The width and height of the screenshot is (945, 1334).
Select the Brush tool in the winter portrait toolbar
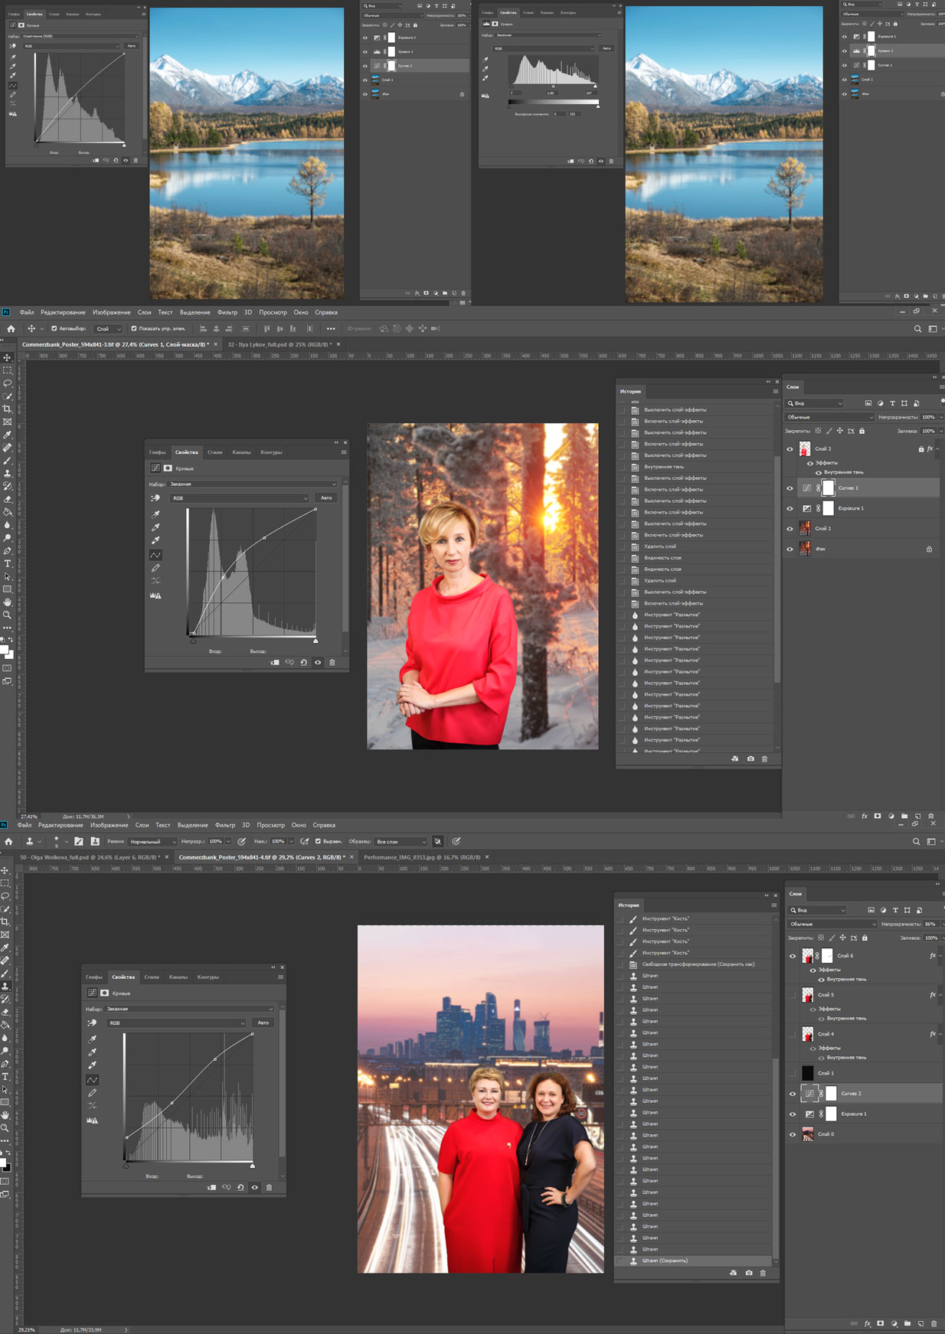(x=8, y=461)
